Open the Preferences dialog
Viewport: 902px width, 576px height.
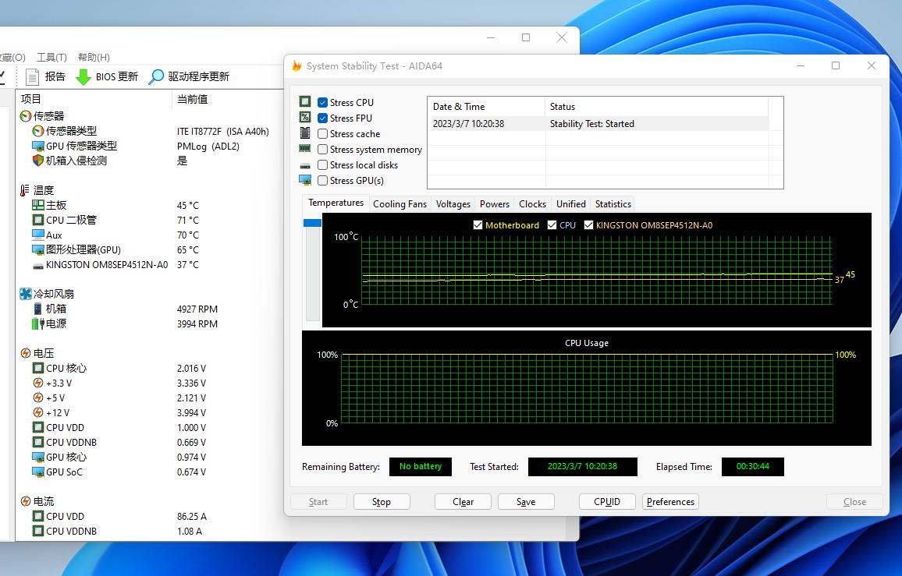tap(670, 502)
